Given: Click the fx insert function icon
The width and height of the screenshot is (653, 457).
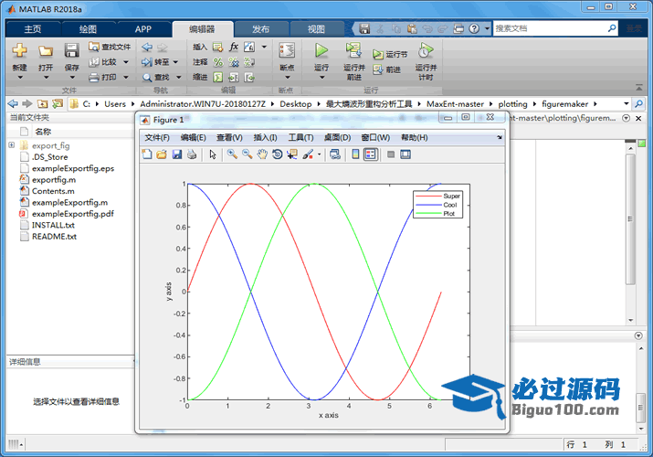Looking at the screenshot, I should 234,47.
